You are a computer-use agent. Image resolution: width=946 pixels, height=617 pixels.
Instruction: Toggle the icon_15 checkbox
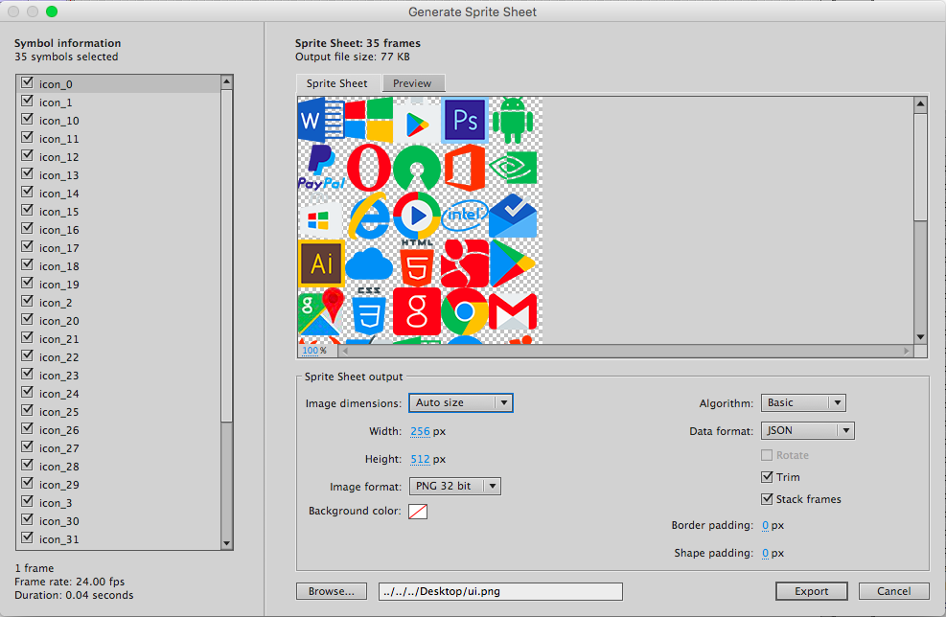pyautogui.click(x=27, y=210)
